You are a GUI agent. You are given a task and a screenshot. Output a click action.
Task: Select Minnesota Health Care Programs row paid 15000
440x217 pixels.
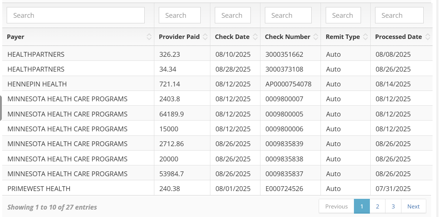click(68, 129)
